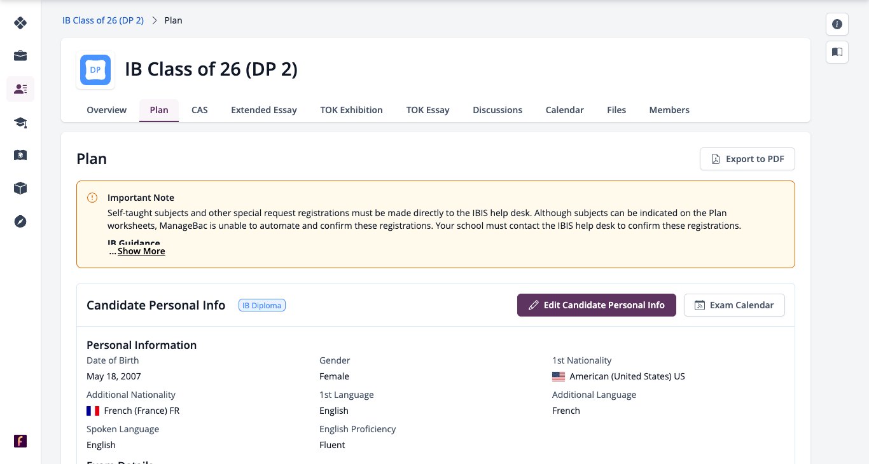
Task: Click the info circle icon button
Action: [837, 24]
